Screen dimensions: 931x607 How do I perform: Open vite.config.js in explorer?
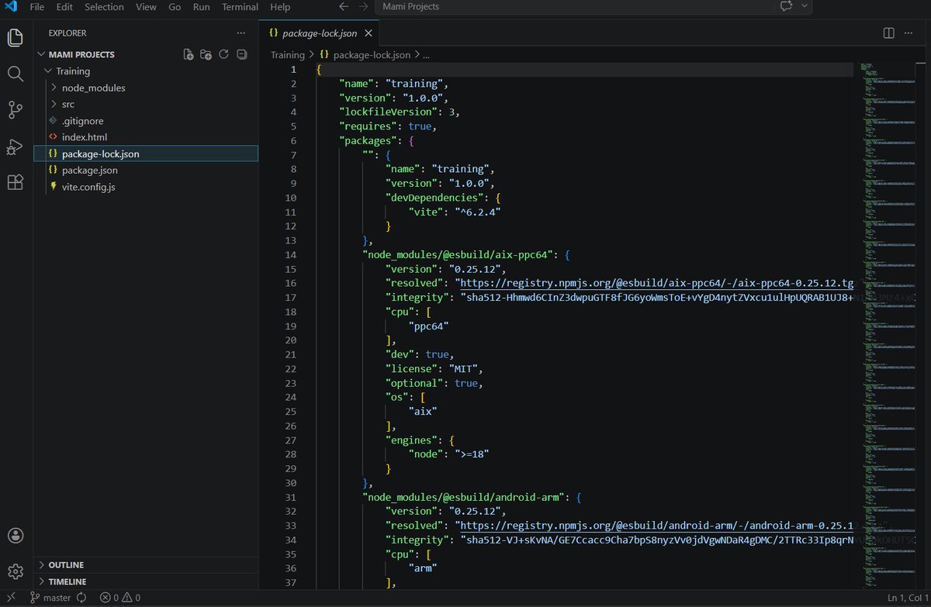coord(146,187)
